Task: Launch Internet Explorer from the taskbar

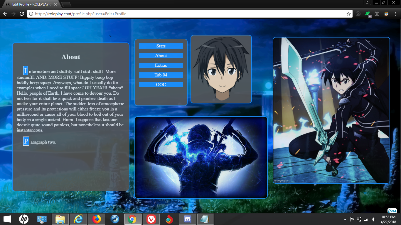Action: 78,219
